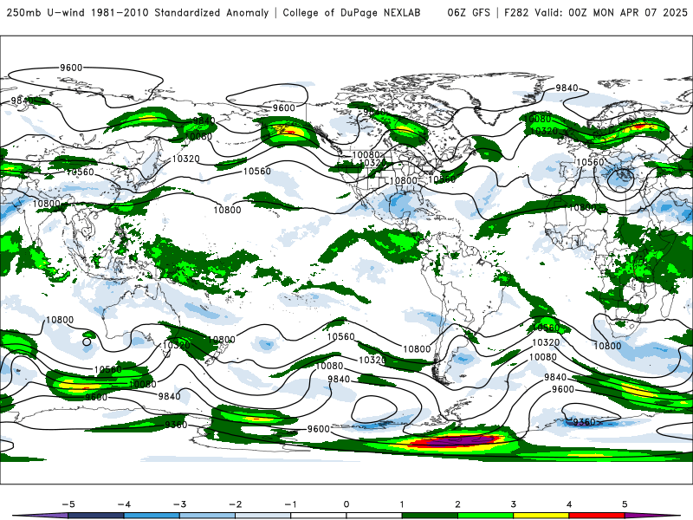
Task: Click the '10560' contour label over the Mediterranean
Action: click(x=590, y=162)
